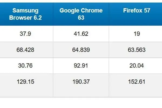Select the Google Chrome 63 column header
The image size is (162, 108).
81,14
